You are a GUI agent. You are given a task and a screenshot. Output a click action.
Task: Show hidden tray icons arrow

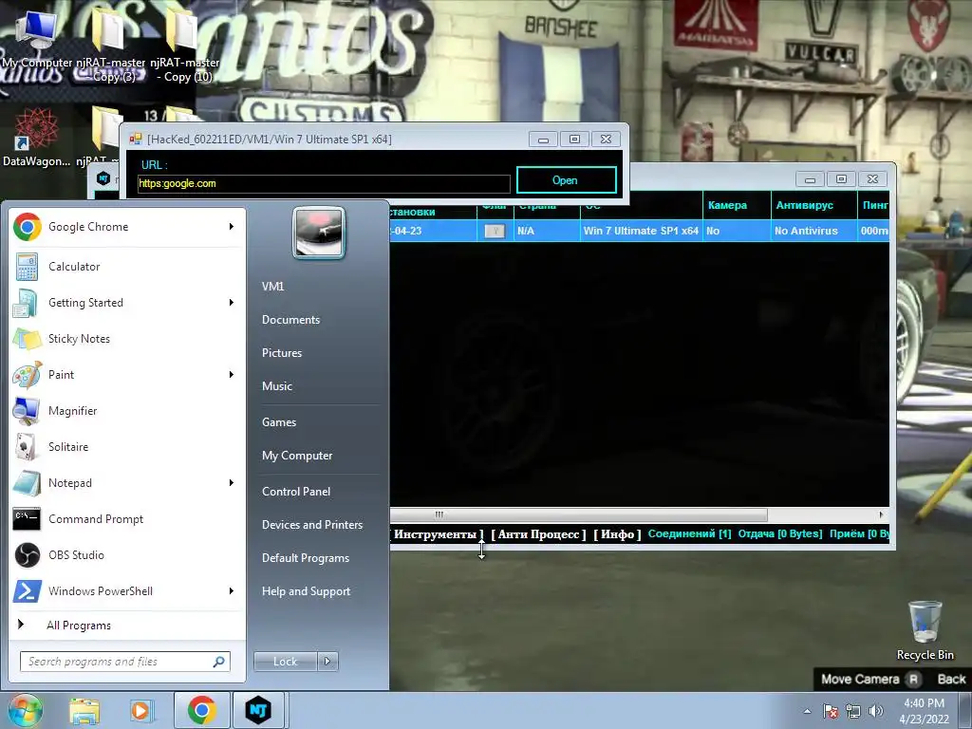[x=807, y=711]
